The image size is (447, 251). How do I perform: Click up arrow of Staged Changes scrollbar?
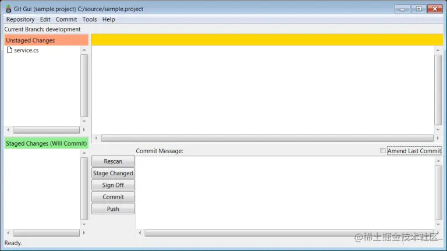[x=84, y=153]
